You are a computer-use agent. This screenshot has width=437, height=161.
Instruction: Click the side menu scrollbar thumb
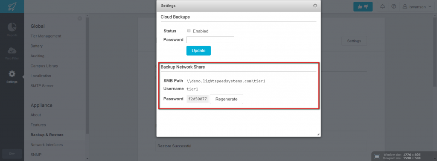point(87,75)
